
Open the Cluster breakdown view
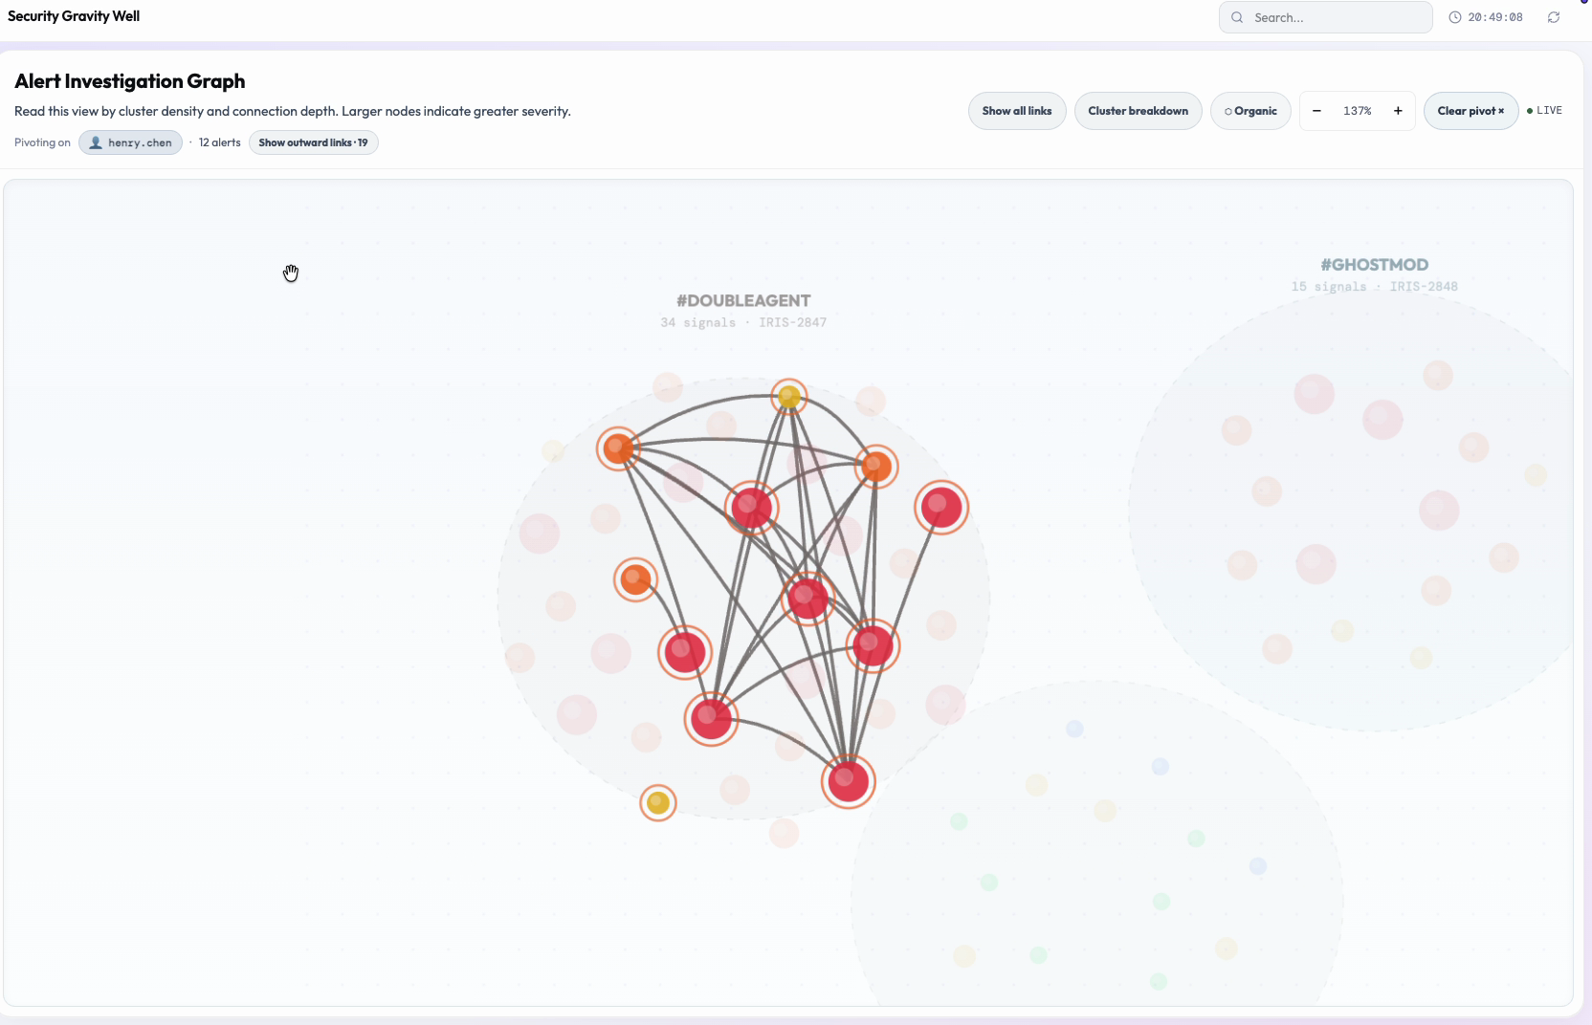click(x=1138, y=111)
